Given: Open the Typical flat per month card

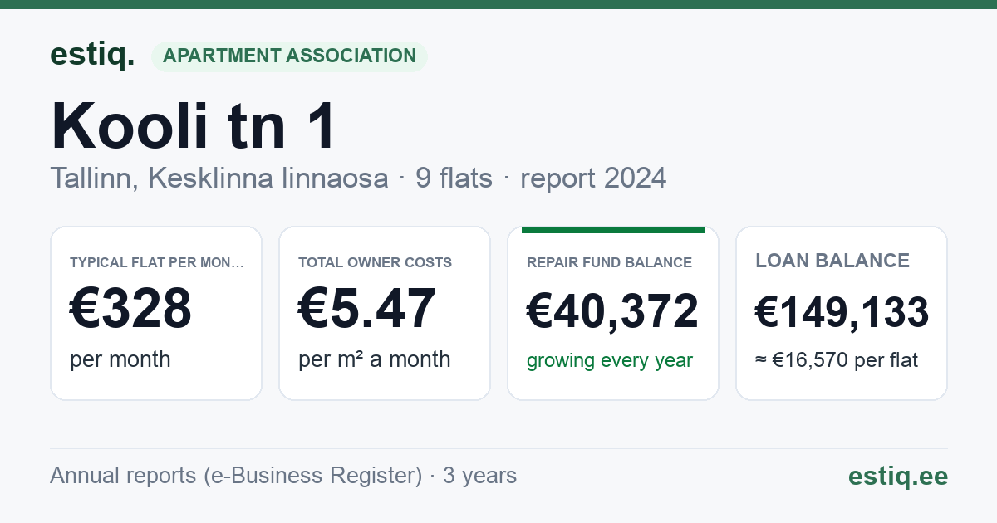Looking at the screenshot, I should [x=156, y=313].
